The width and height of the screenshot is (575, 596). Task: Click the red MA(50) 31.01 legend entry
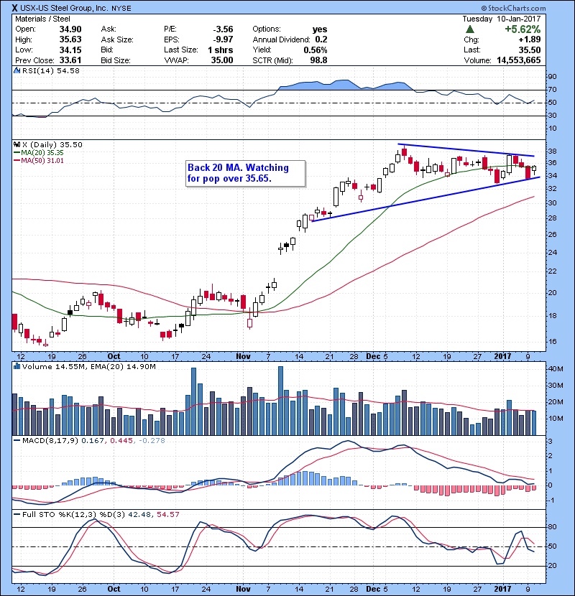pos(39,161)
